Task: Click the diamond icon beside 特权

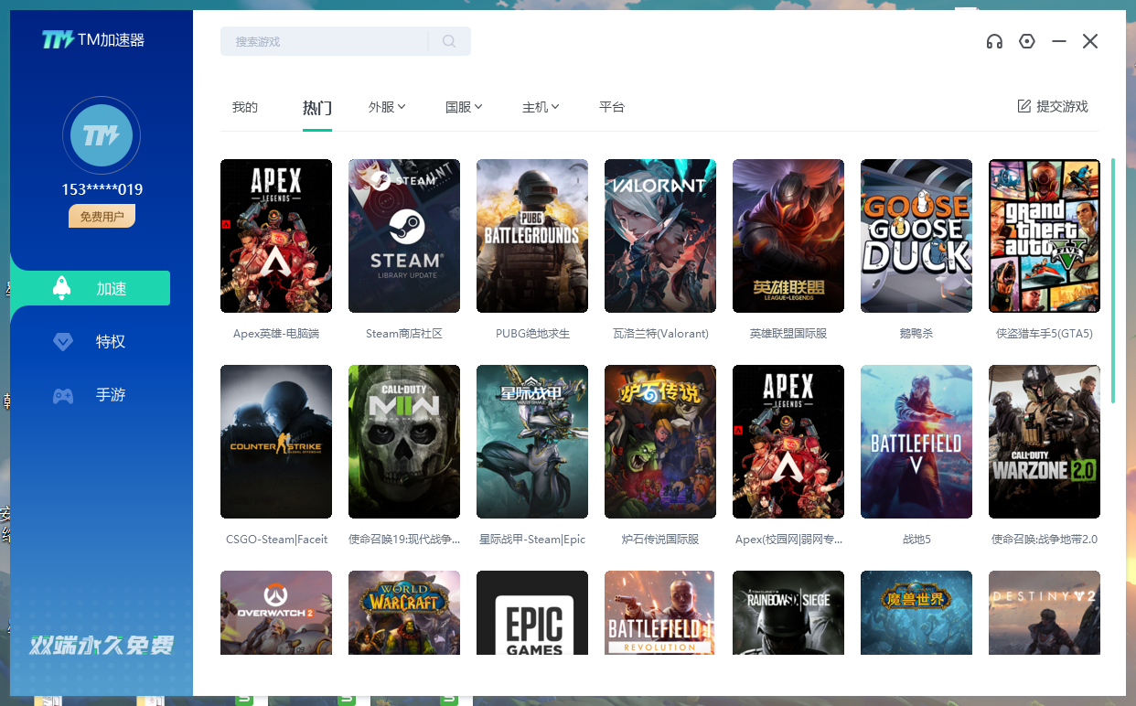Action: [62, 342]
